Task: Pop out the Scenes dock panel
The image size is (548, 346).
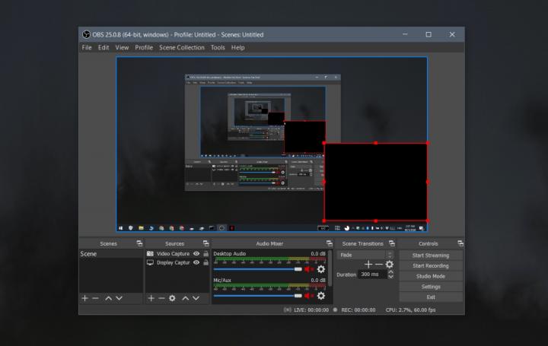Action: [139, 243]
